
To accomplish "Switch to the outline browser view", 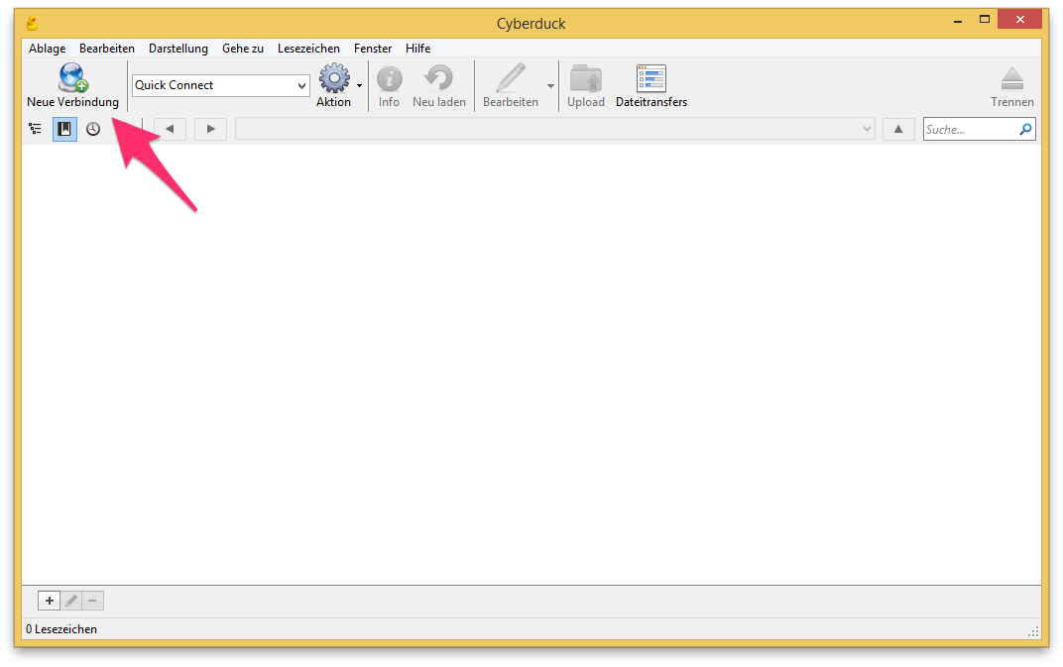I will click(x=35, y=129).
